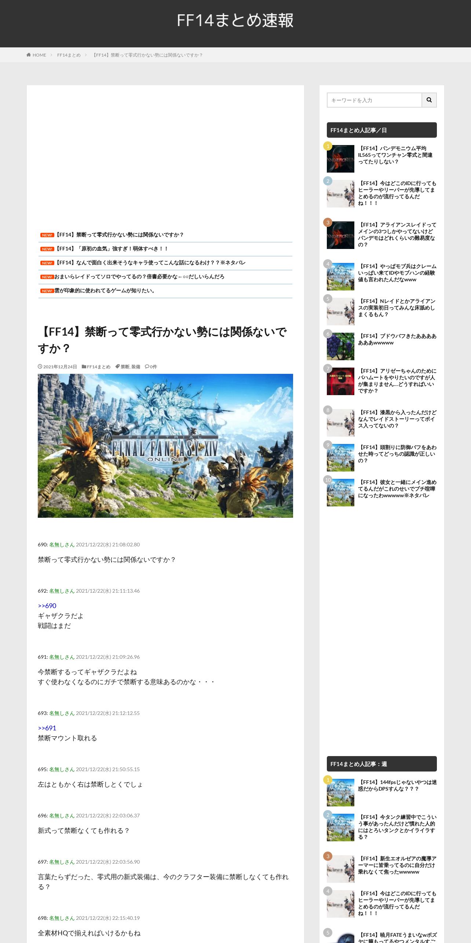Open FF14まとめ breadcrumb link
Viewport: 471px width, 943px height.
pyautogui.click(x=69, y=55)
